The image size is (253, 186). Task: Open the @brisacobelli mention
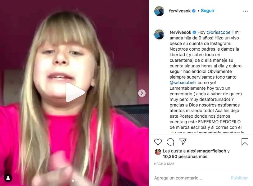click(x=220, y=32)
